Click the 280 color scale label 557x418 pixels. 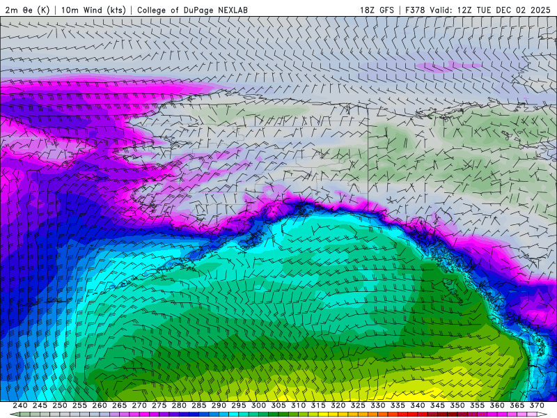[x=179, y=405]
